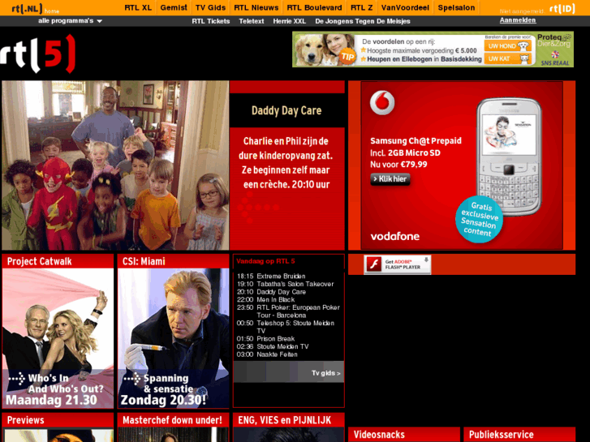The height and width of the screenshot is (442, 590).
Task: Open VanVoordeel menu item
Action: (405, 8)
